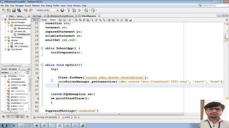Switch to the Start Page tab

pyautogui.click(x=37, y=16)
